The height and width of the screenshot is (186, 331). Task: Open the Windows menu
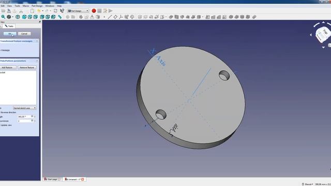coord(50,6)
